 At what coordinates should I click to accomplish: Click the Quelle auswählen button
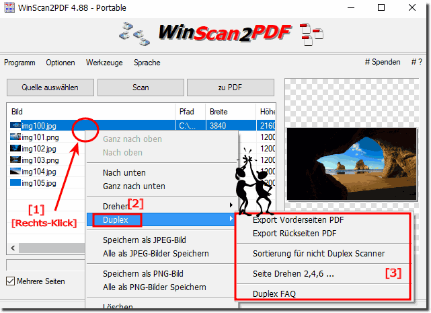(50, 88)
